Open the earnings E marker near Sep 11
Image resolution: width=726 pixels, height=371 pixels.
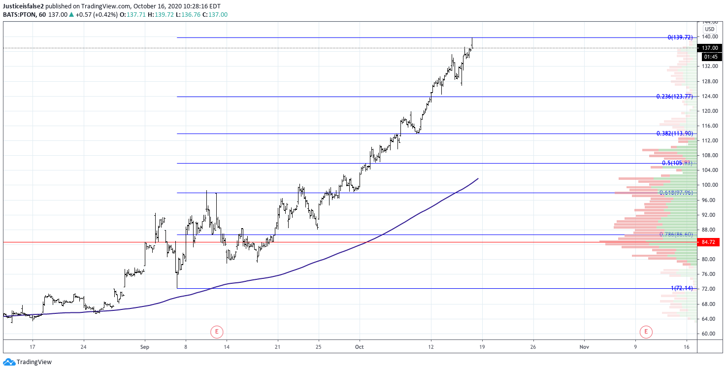point(217,332)
